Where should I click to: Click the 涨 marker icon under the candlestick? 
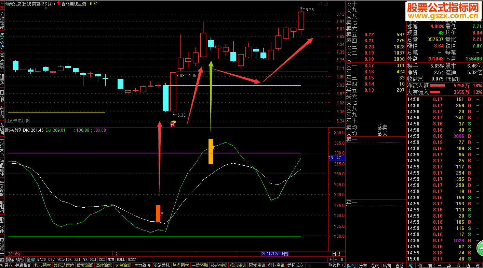click(x=173, y=124)
